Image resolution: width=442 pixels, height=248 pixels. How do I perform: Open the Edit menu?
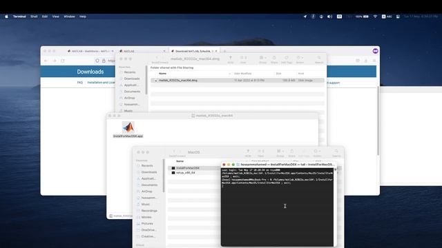(x=45, y=17)
